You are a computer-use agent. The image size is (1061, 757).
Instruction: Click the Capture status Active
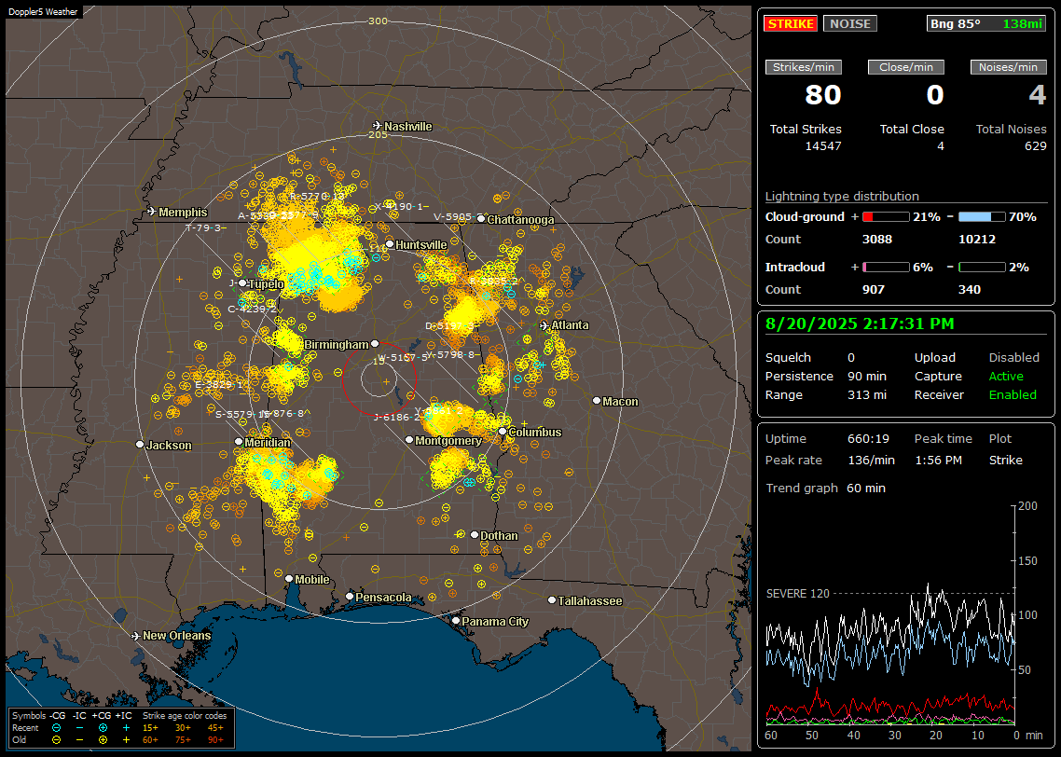(1005, 376)
